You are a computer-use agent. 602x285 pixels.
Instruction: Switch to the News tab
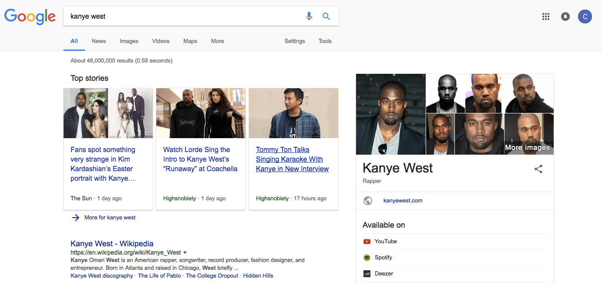coord(99,41)
